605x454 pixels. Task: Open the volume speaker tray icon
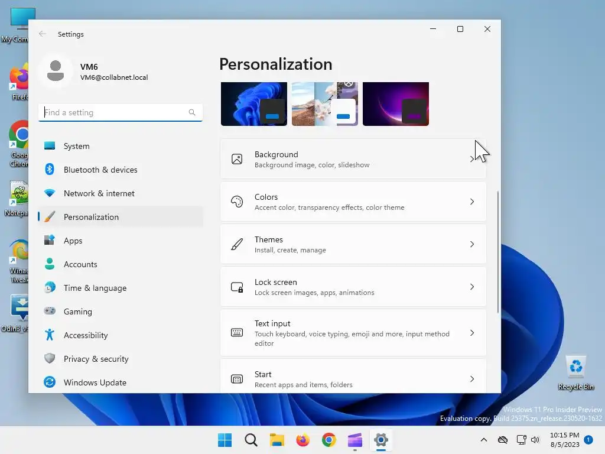[535, 440]
